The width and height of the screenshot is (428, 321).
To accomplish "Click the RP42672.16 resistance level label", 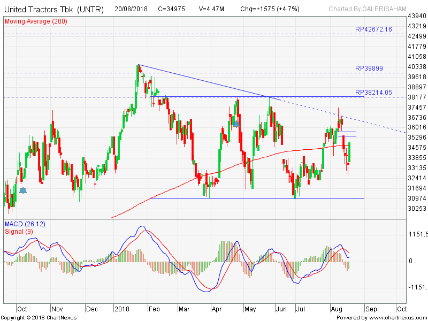I will point(373,29).
